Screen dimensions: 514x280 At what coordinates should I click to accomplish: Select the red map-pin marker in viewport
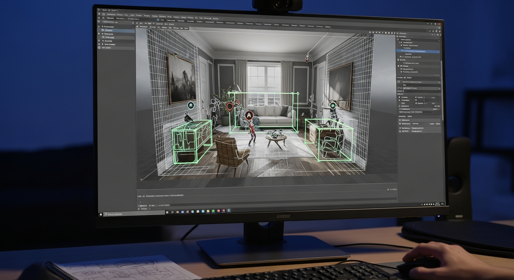tap(229, 106)
